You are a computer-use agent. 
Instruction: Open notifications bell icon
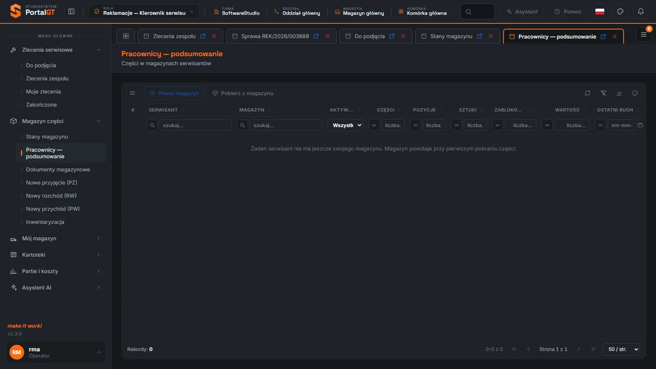640,11
